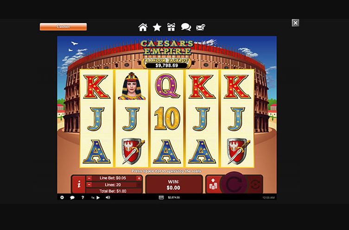Image resolution: width=349 pixels, height=230 pixels.
Task: Click the balance card icon
Action: tap(161, 197)
